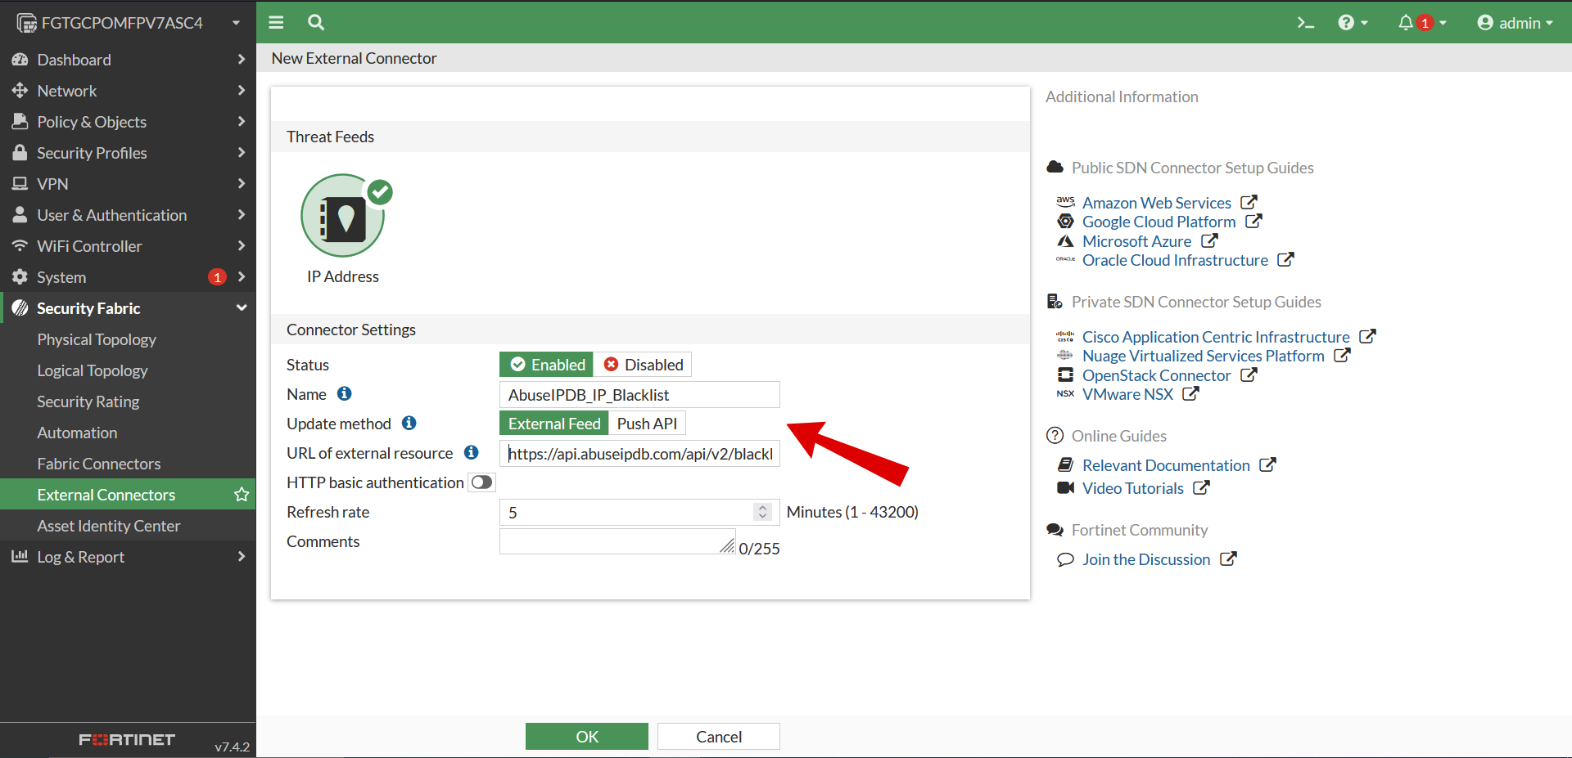
Task: Click external-link icon beside Oracle Cloud Infrastructure
Action: [x=1285, y=259]
